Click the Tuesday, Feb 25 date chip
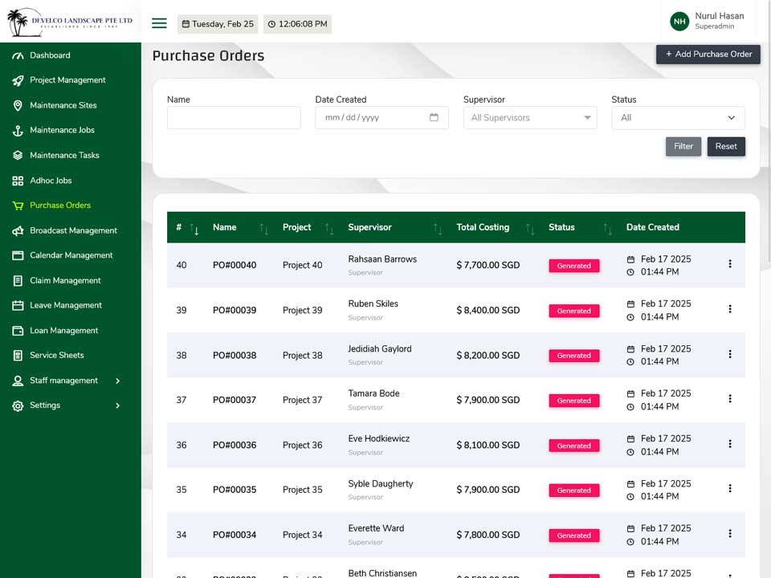Viewport: 771px width, 578px height. pyautogui.click(x=218, y=24)
